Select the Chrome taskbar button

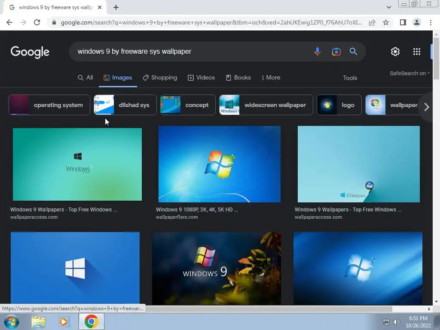[92, 321]
